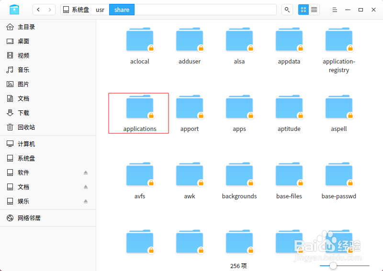Select the adduser folder

pos(190,46)
